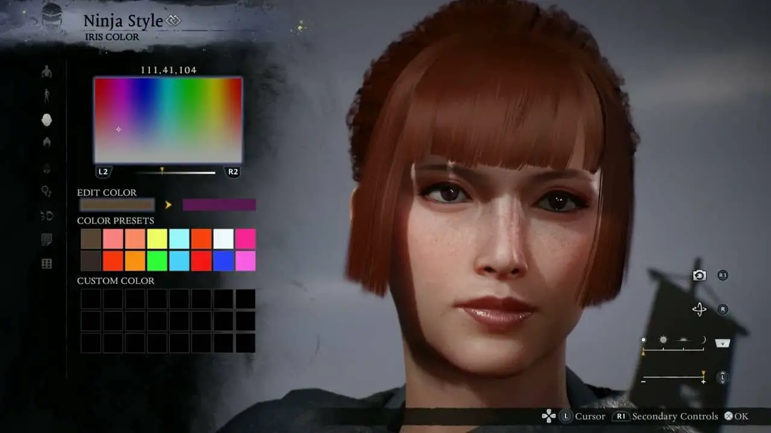Screen dimensions: 771x433
Task: Choose the full body figure icon
Action: pyautogui.click(x=46, y=96)
